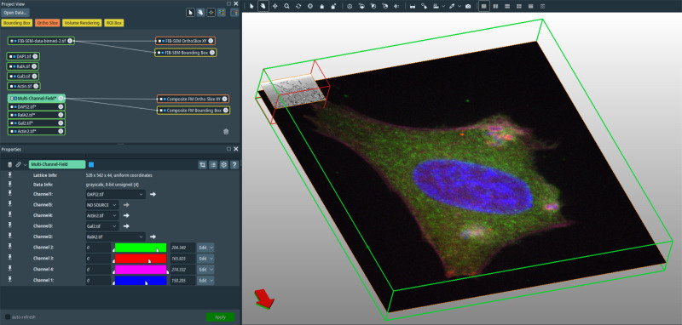
Task: Click the Project View hand pan icon
Action: coord(200,13)
